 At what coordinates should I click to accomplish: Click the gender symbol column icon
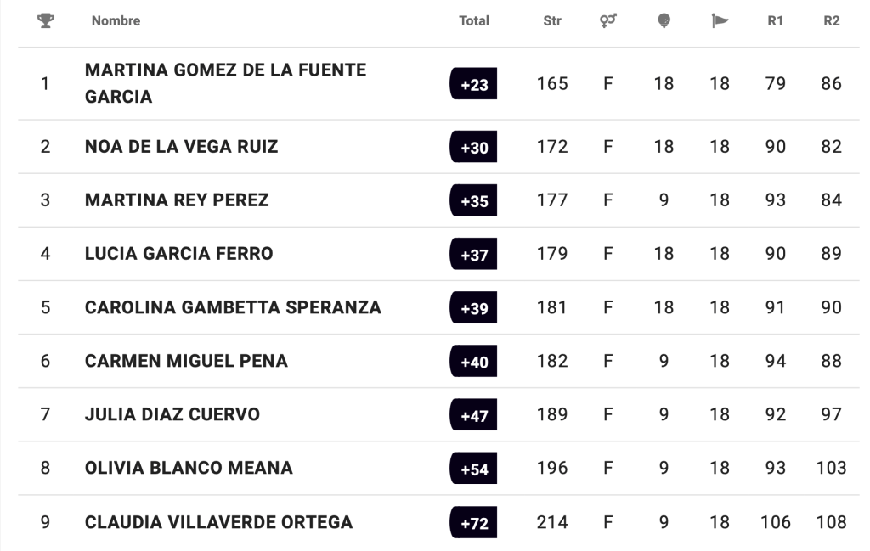tap(607, 20)
